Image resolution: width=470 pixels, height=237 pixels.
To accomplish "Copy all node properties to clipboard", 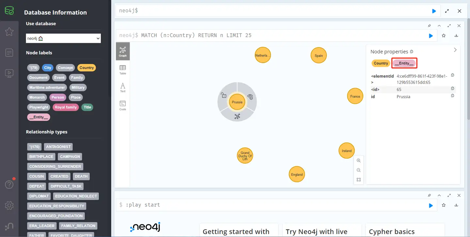I will 412,52.
